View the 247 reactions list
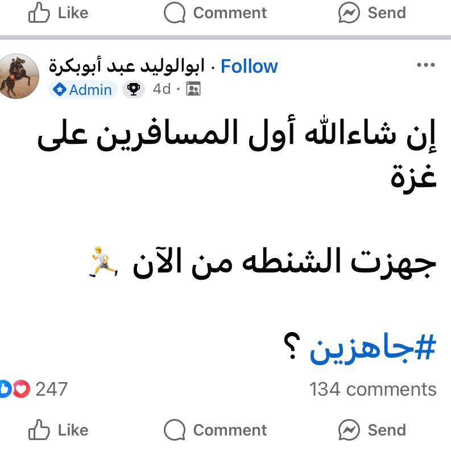 tap(51, 389)
